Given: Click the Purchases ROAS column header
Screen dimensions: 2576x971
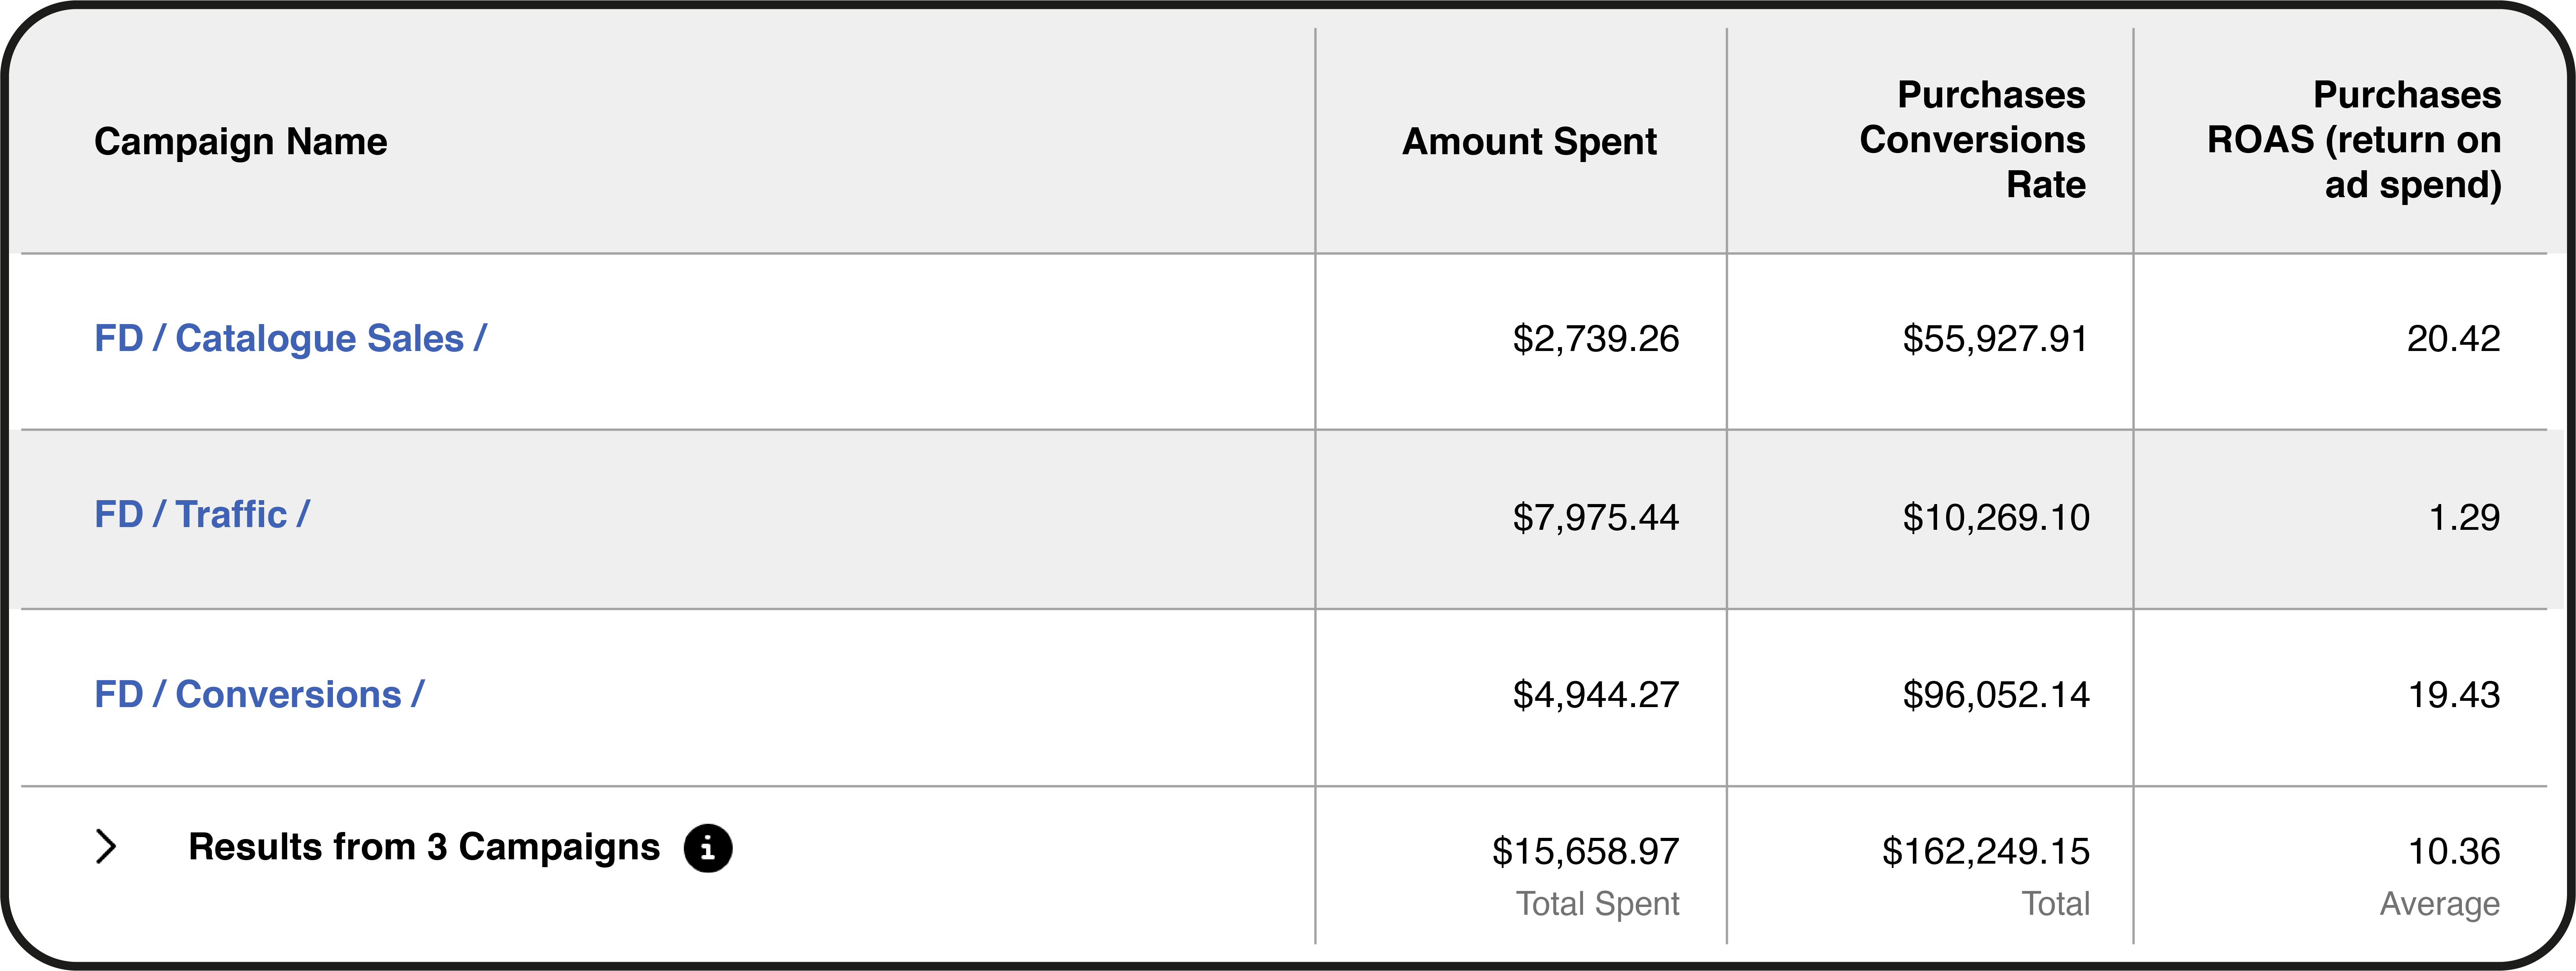Looking at the screenshot, I should click(x=2354, y=140).
